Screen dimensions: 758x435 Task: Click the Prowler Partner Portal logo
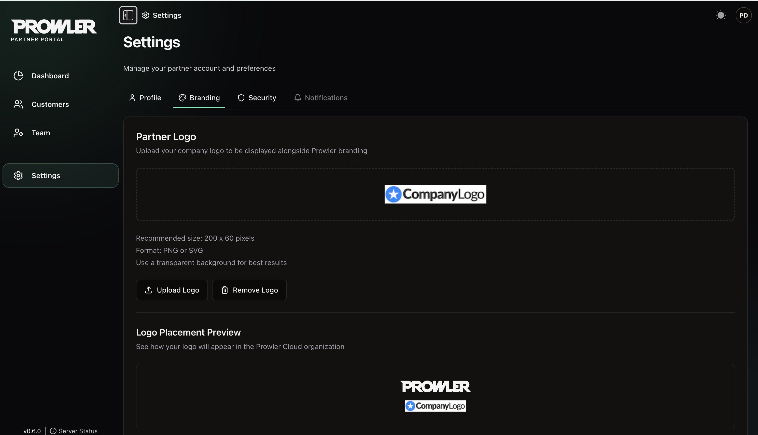(x=54, y=31)
